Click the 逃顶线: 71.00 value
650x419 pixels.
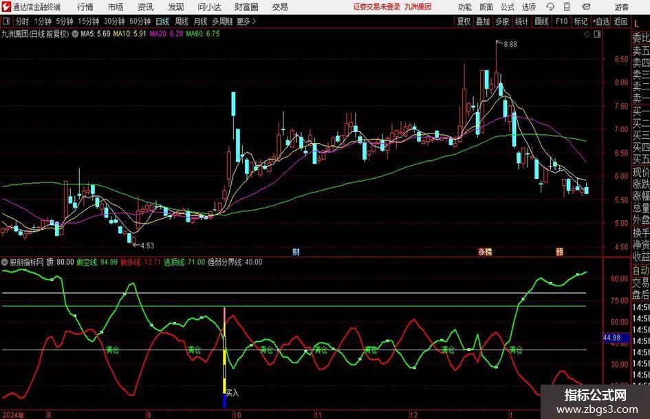pyautogui.click(x=184, y=262)
